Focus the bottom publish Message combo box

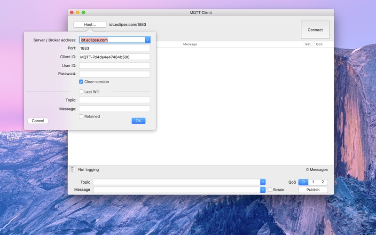pyautogui.click(x=177, y=190)
